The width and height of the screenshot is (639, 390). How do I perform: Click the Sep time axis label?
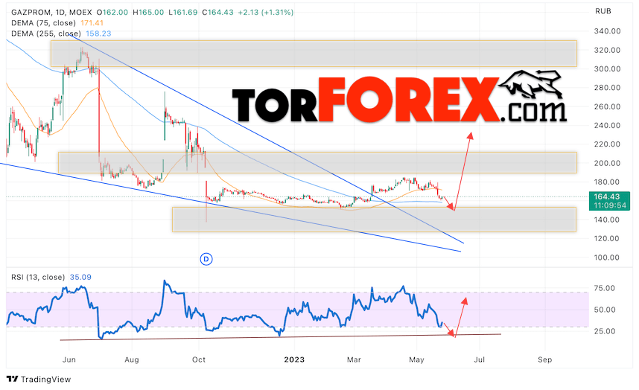click(545, 359)
